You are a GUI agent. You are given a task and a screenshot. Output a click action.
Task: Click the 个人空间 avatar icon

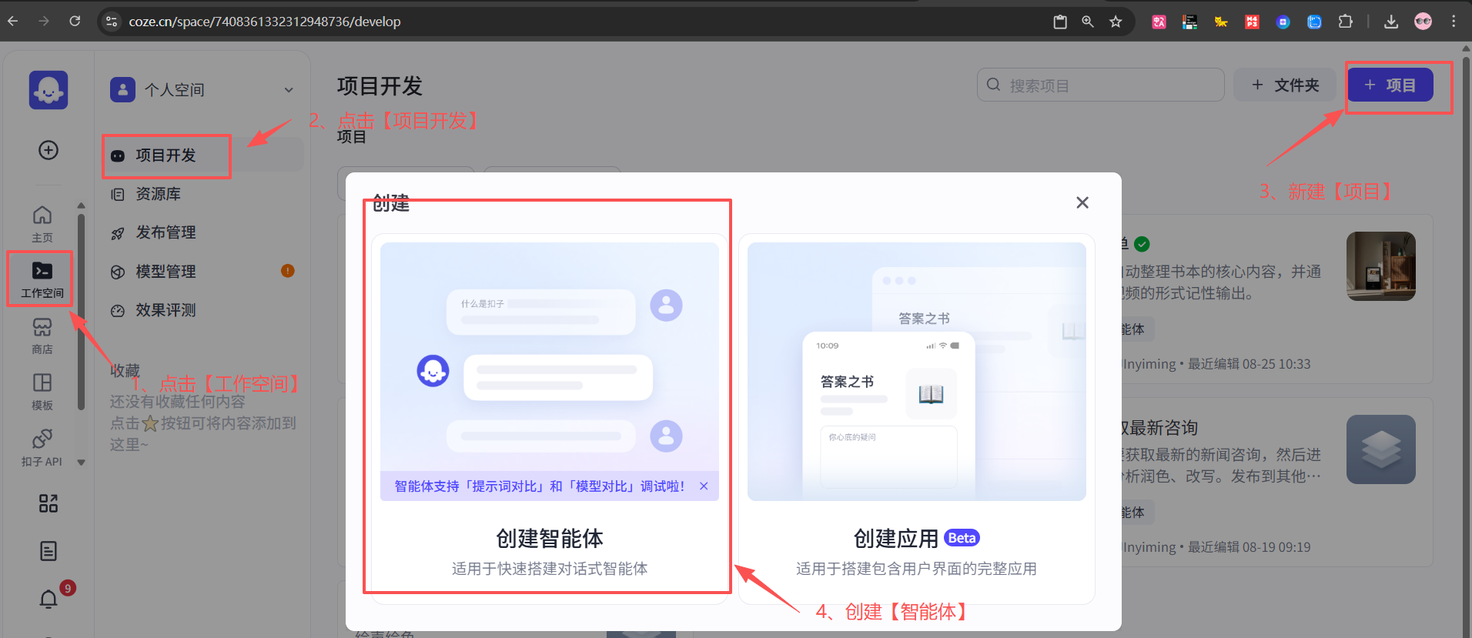[122, 90]
